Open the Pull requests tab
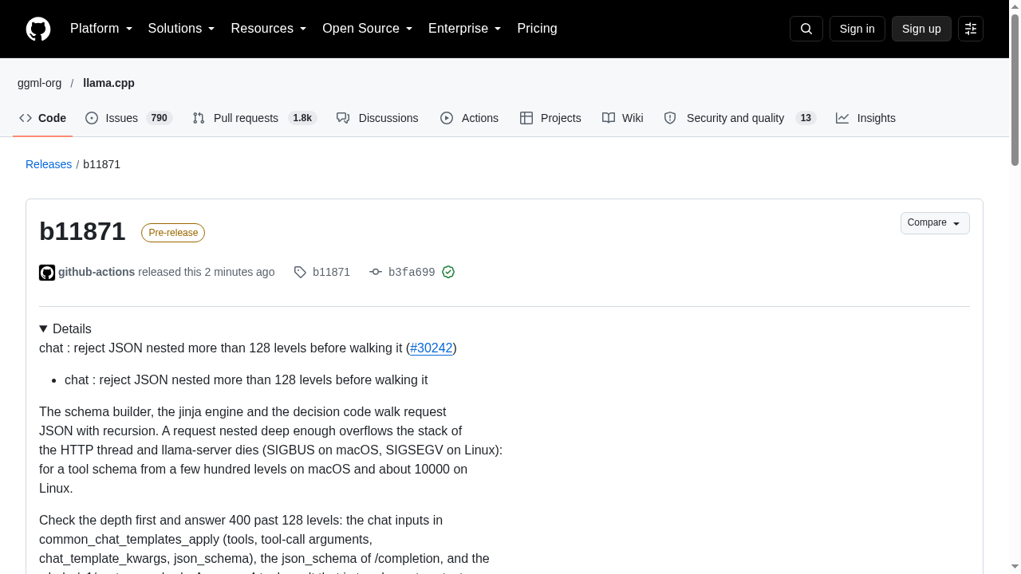1021x574 pixels. (x=254, y=118)
